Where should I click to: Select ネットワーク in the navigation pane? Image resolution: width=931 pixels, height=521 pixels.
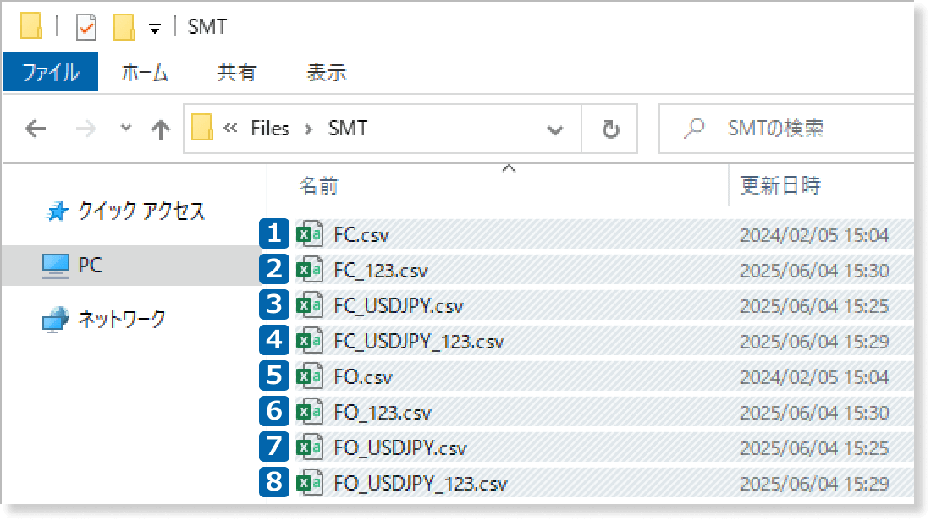tap(121, 320)
